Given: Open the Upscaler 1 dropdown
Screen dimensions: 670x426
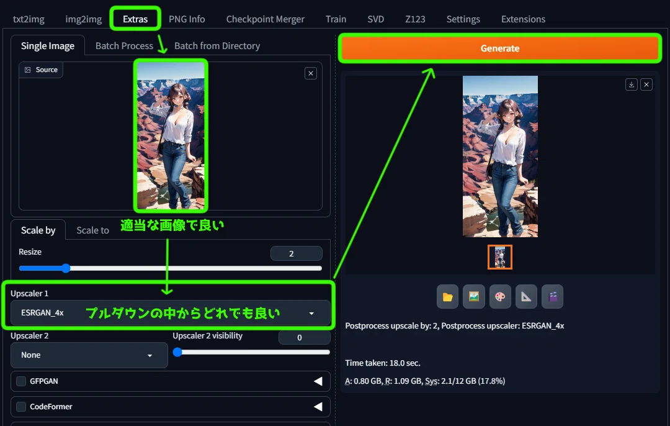Looking at the screenshot, I should click(x=171, y=312).
